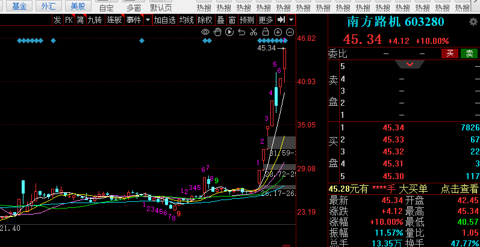Click bid level 1 price 45.34
This screenshot has height=247, width=480.
coord(393,127)
